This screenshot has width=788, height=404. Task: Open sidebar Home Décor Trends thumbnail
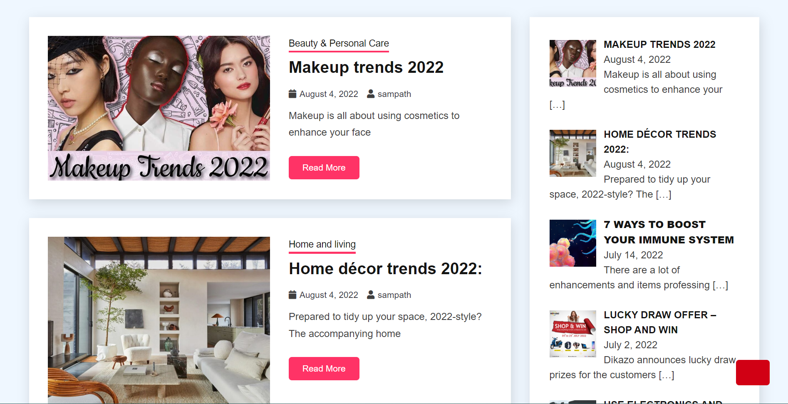click(572, 153)
